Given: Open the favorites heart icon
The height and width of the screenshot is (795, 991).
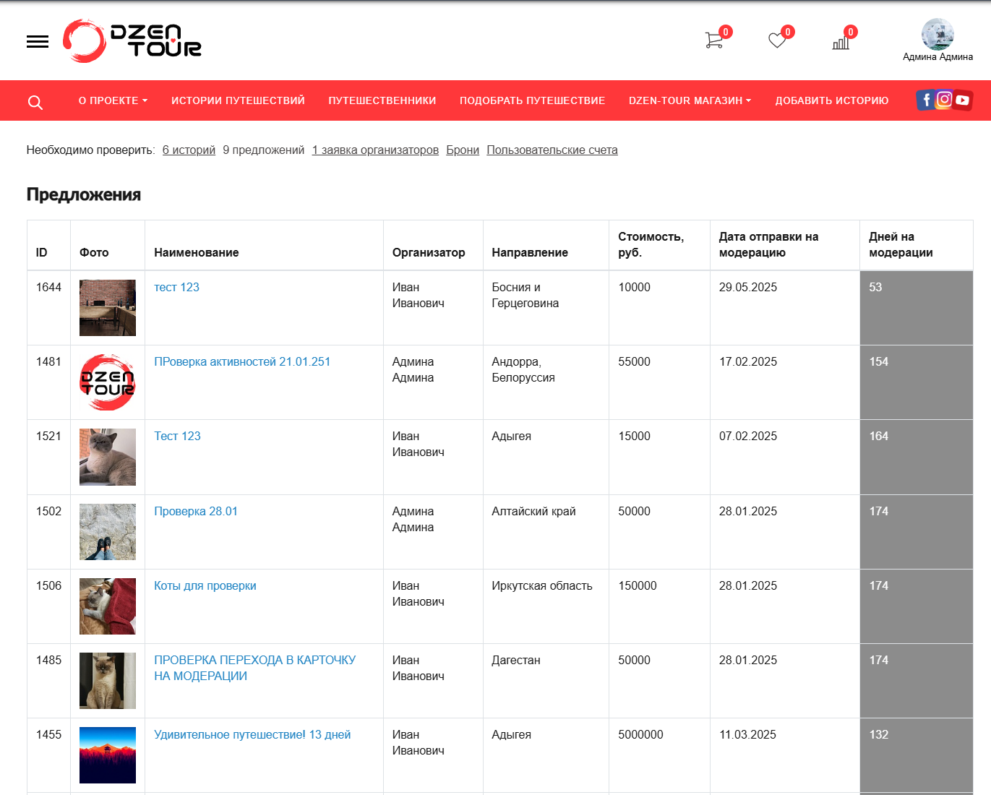Looking at the screenshot, I should 777,40.
